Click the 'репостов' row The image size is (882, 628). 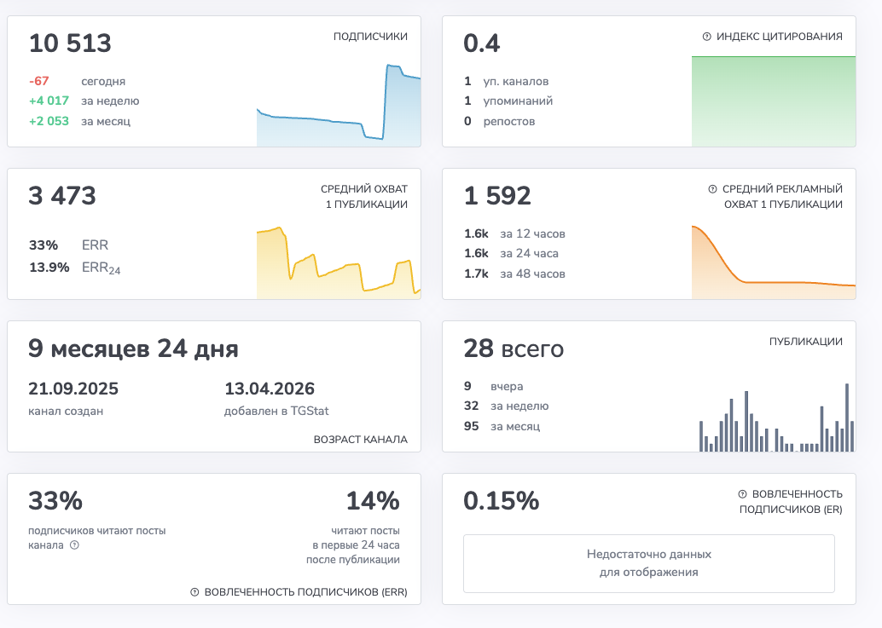500,121
